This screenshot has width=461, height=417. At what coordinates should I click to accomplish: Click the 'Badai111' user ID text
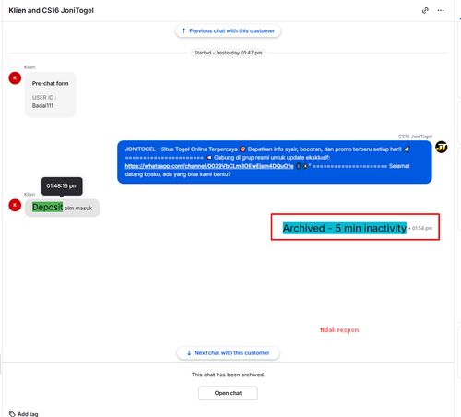coord(42,106)
